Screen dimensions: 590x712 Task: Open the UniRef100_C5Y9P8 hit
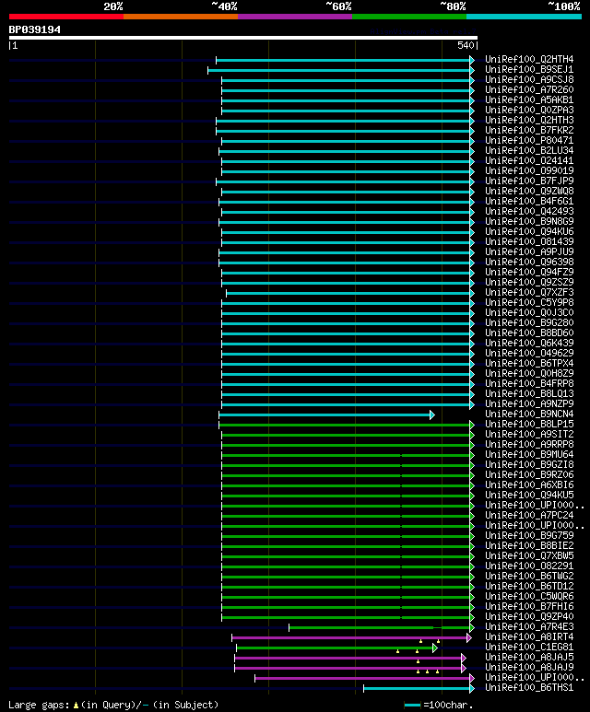tap(529, 302)
